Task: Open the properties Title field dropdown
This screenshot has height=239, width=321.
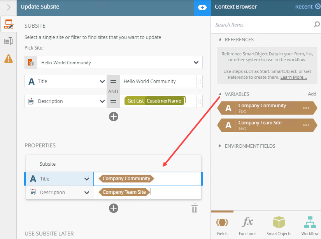Action: pyautogui.click(x=87, y=179)
